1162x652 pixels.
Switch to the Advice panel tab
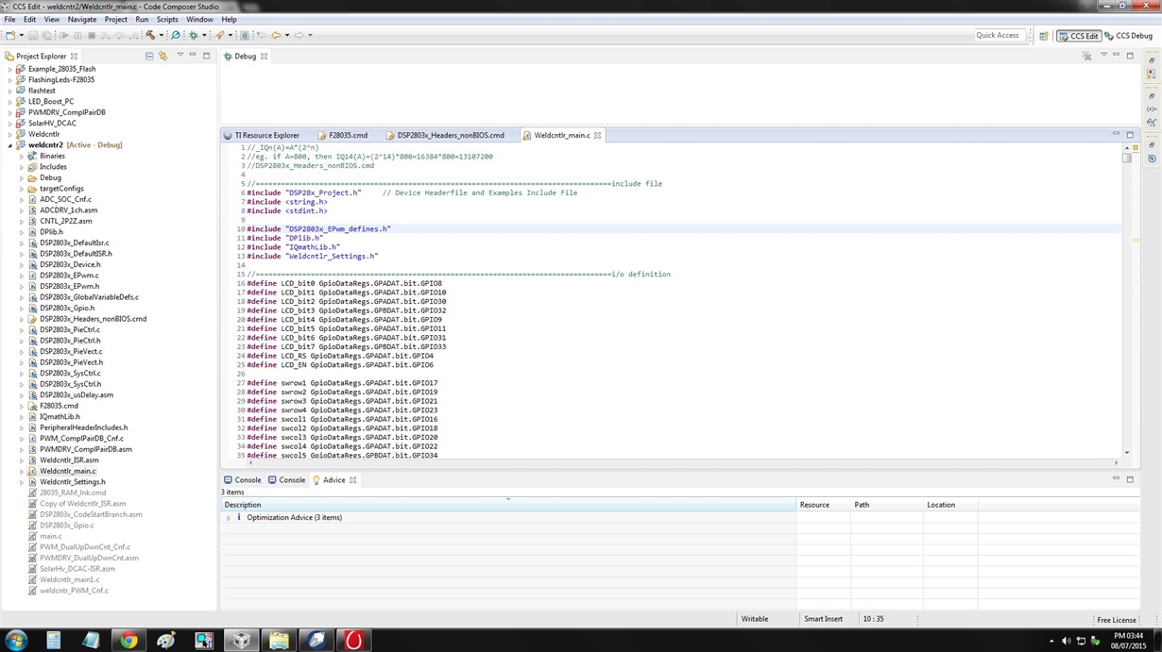point(333,479)
